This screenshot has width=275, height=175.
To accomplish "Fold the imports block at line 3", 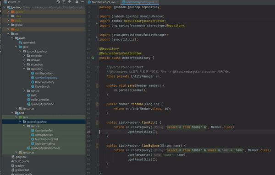I will coord(98,16).
